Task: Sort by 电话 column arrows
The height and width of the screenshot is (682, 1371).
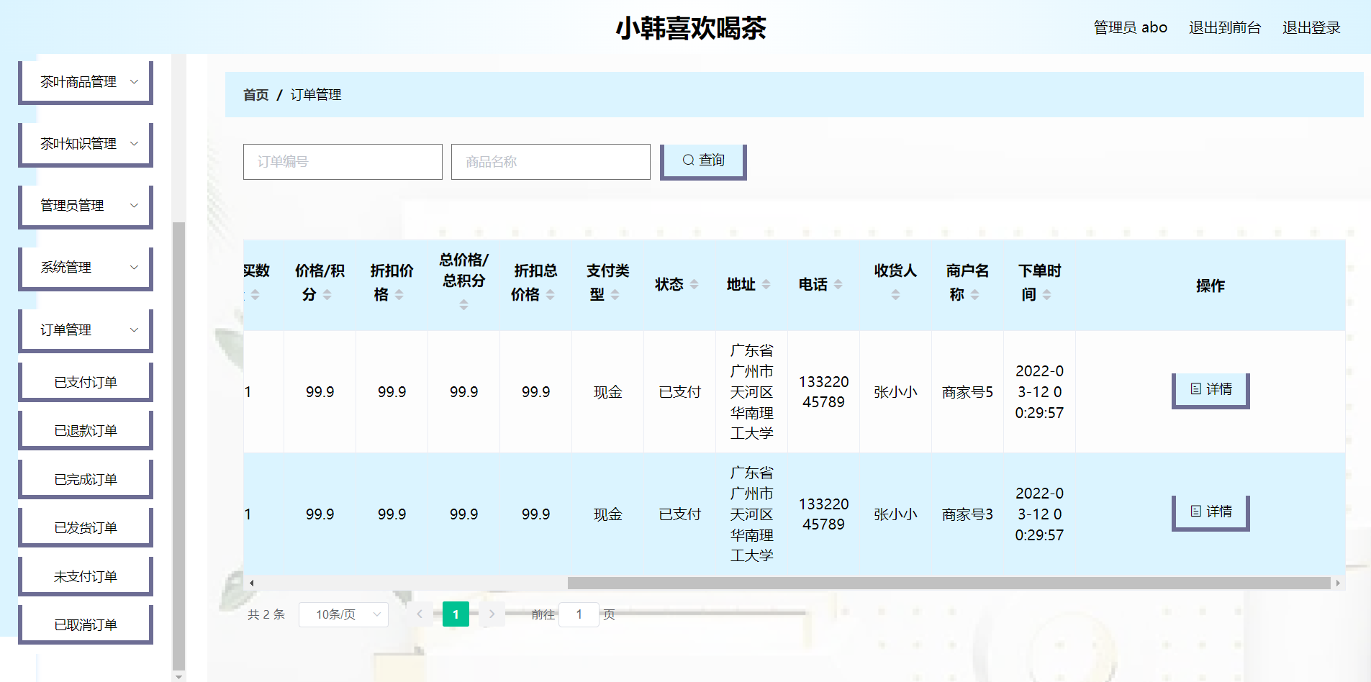Action: click(x=838, y=285)
